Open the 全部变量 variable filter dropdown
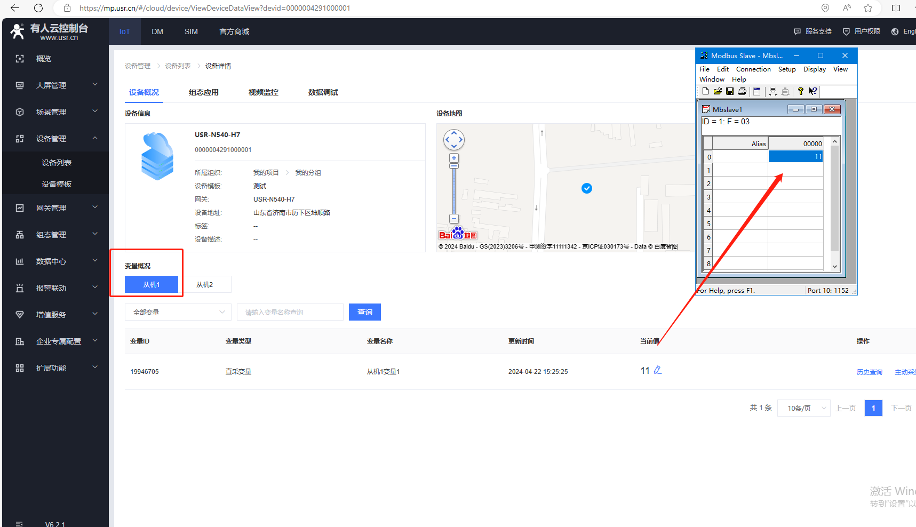 click(178, 312)
